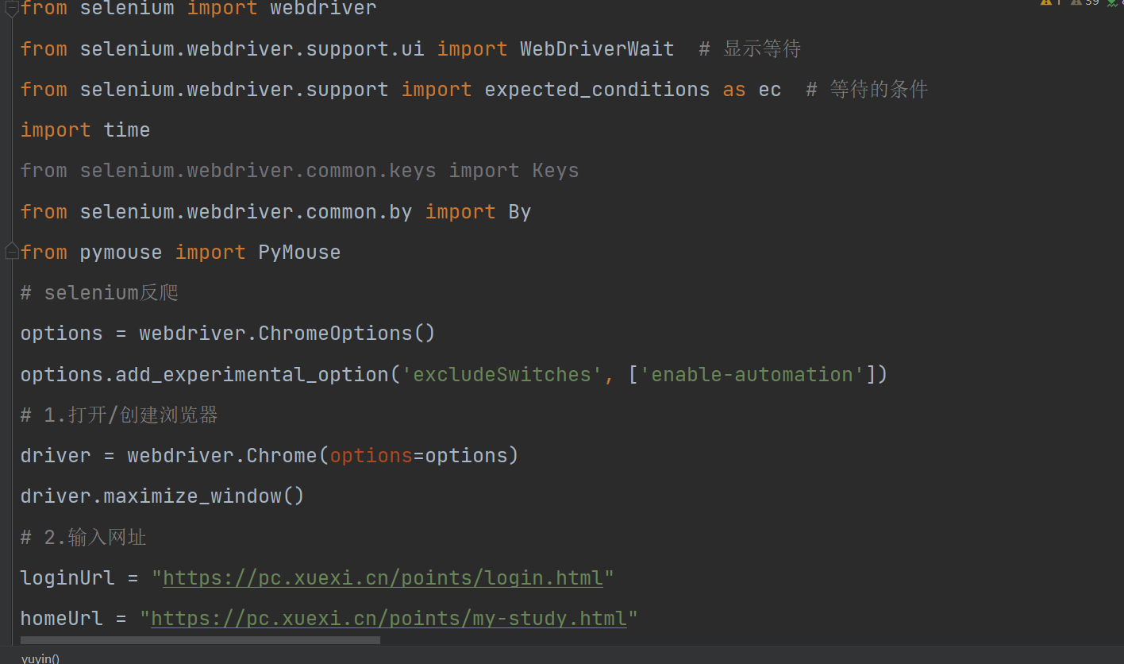
Task: Open the my-study.html URL link
Action: click(389, 618)
